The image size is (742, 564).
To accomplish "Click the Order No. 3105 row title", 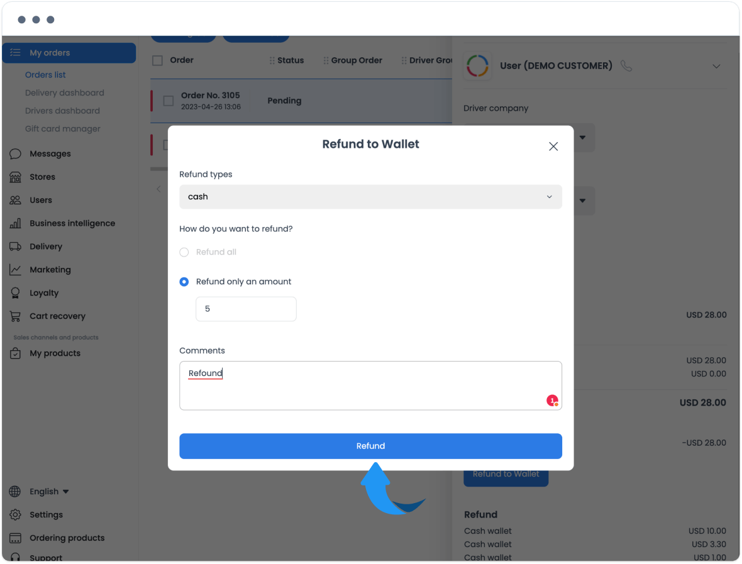I will point(211,96).
